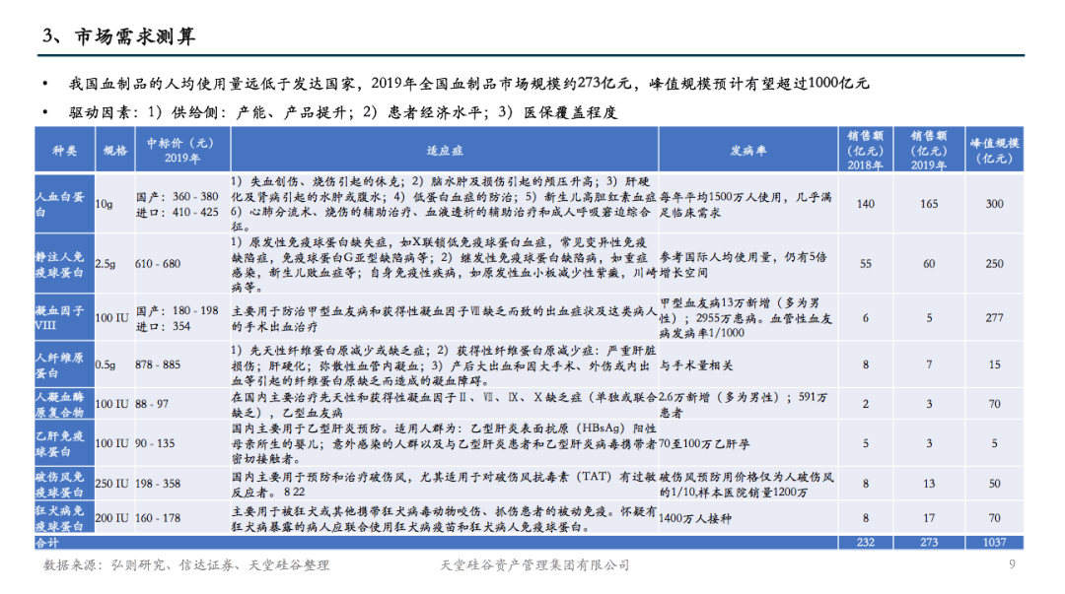Select the 人凝血酶原复合物 row label
The width and height of the screenshot is (1065, 594).
(61, 403)
